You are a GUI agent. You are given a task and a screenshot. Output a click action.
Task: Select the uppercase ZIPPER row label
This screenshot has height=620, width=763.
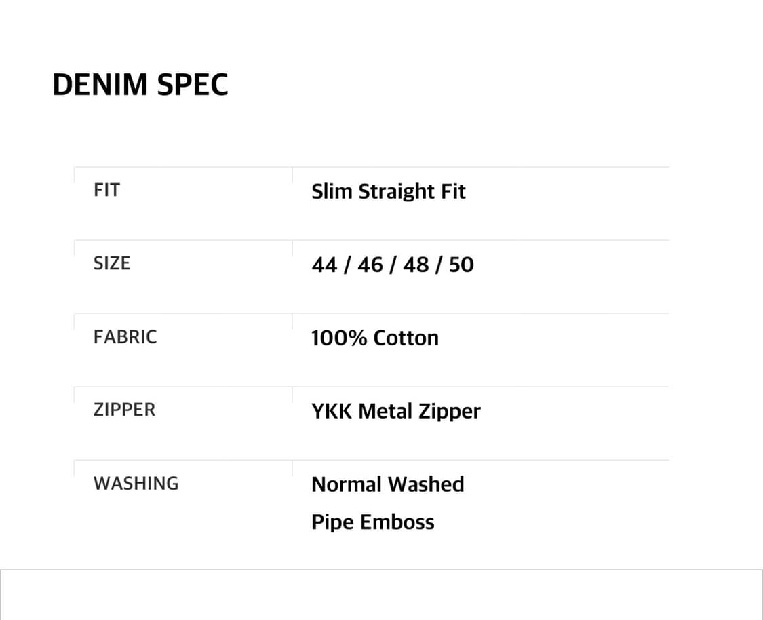click(x=124, y=410)
